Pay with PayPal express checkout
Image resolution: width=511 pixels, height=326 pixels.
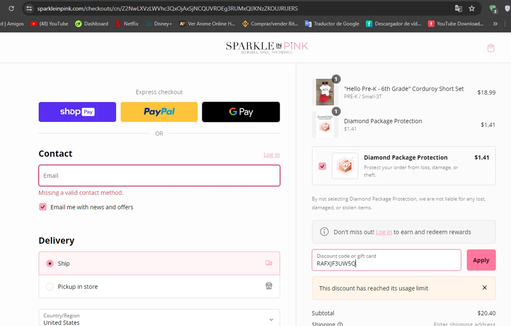(x=159, y=112)
